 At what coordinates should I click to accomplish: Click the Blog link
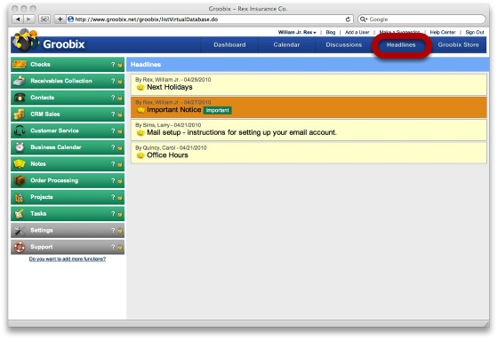[330, 32]
